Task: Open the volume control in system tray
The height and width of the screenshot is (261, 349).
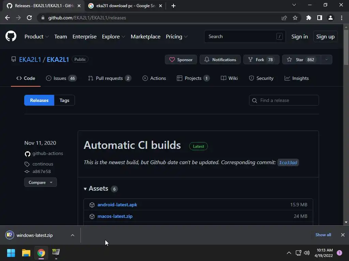Action: click(x=307, y=253)
